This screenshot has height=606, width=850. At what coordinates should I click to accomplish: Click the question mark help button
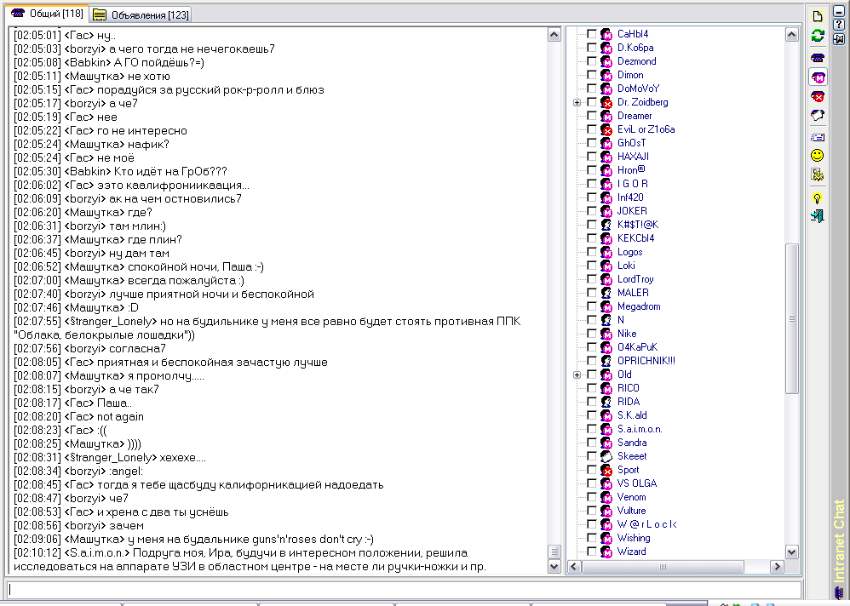(x=839, y=24)
